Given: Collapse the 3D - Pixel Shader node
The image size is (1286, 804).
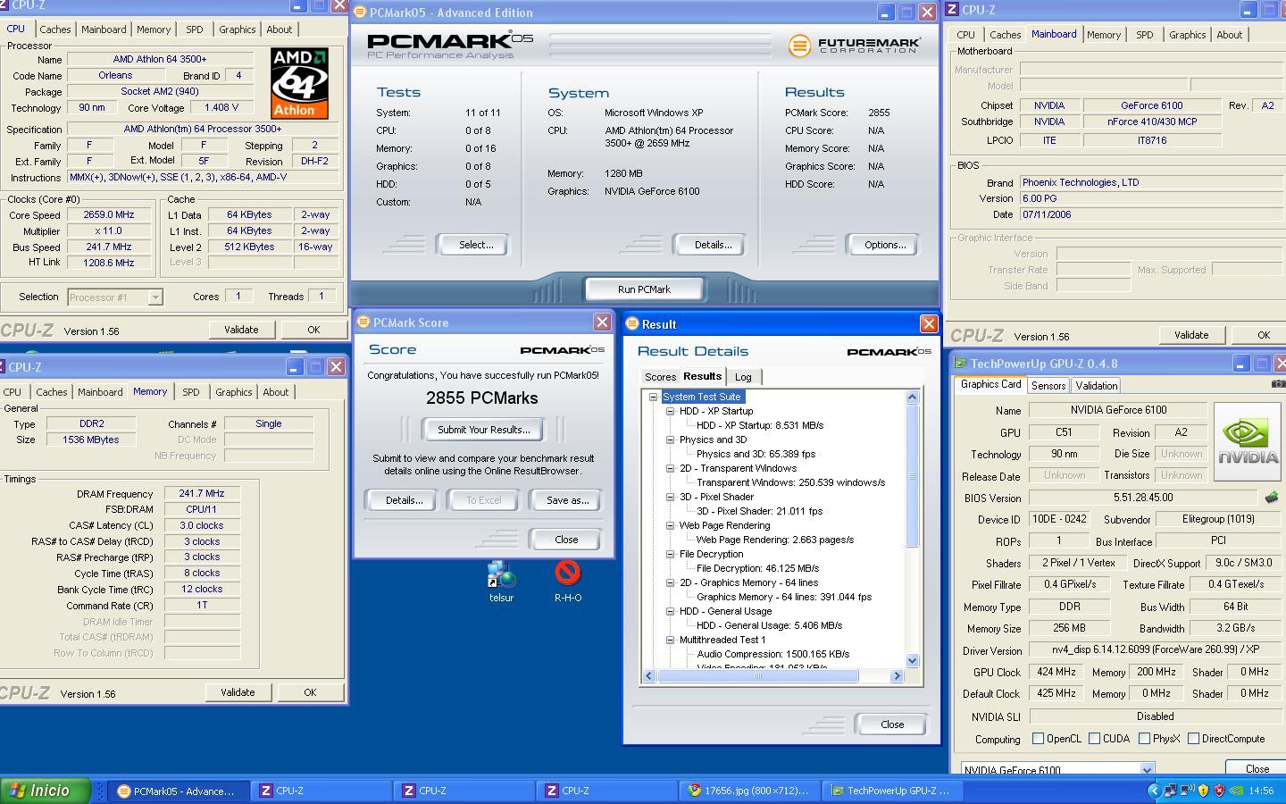Looking at the screenshot, I should pyautogui.click(x=670, y=497).
